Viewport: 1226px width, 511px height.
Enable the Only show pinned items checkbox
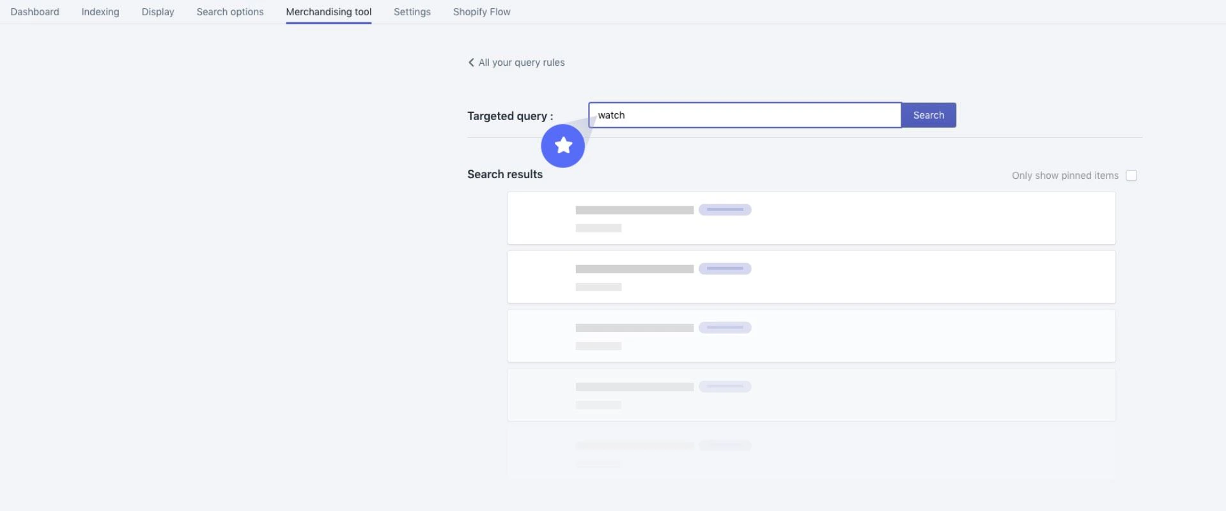click(1131, 175)
